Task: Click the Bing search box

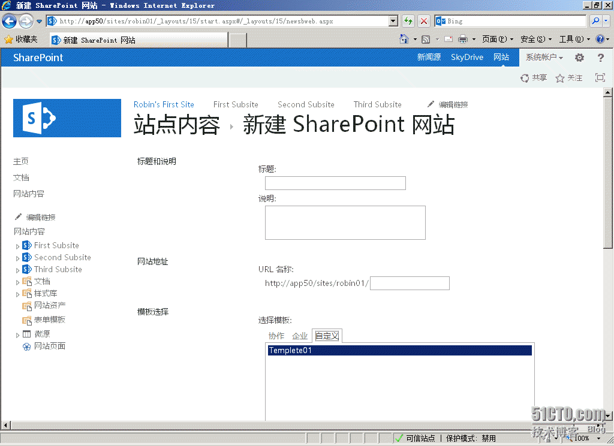Action: pos(510,21)
